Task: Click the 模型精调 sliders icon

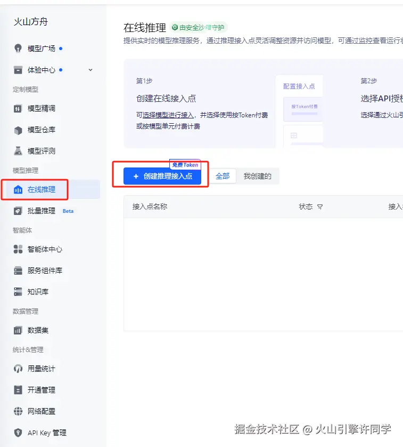Action: pyautogui.click(x=18, y=108)
